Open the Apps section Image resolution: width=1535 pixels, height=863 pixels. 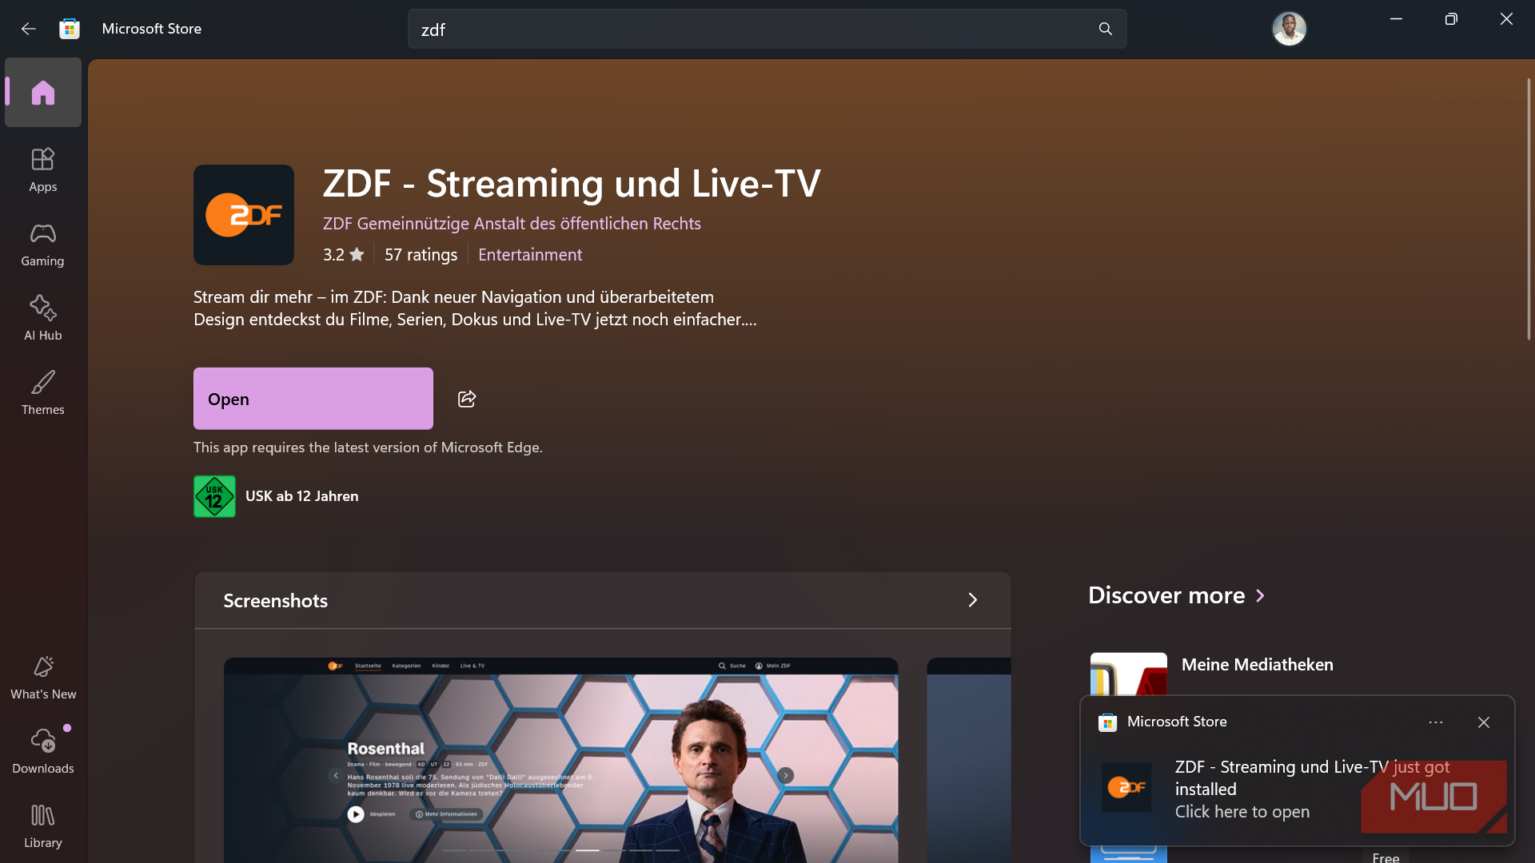(43, 169)
